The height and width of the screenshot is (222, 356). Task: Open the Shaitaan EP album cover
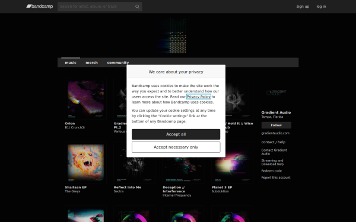coord(85,162)
